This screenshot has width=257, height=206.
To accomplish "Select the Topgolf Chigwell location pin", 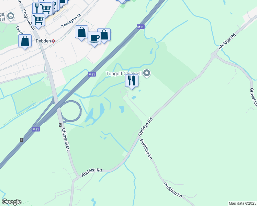I will click(147, 73).
